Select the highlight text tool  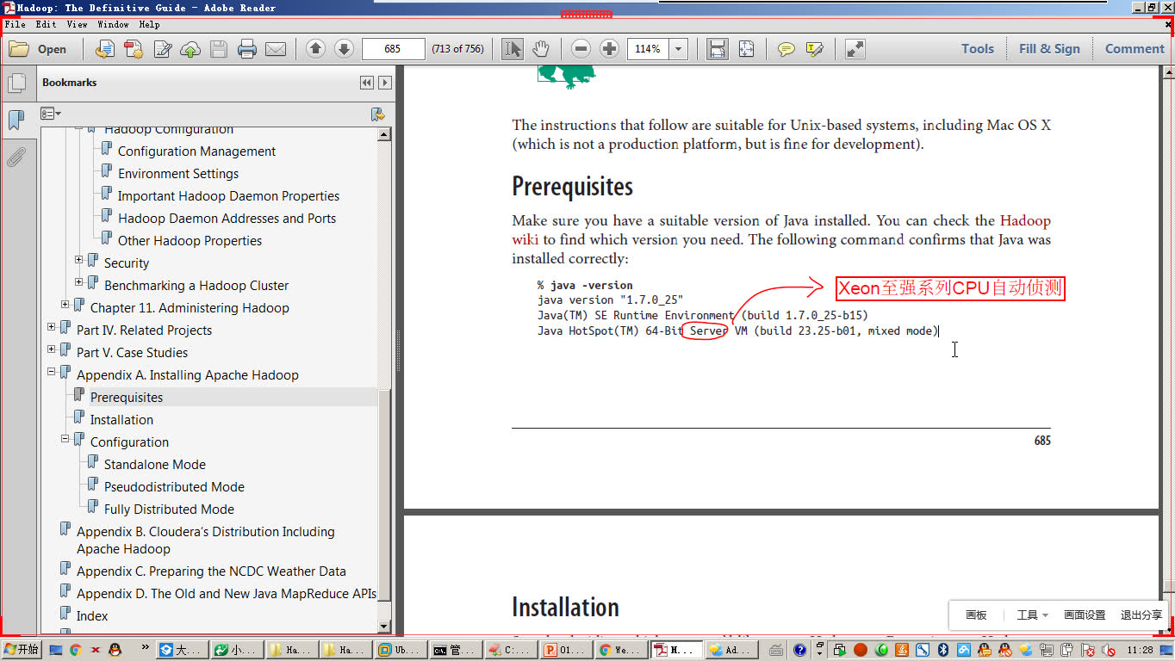[x=815, y=49]
